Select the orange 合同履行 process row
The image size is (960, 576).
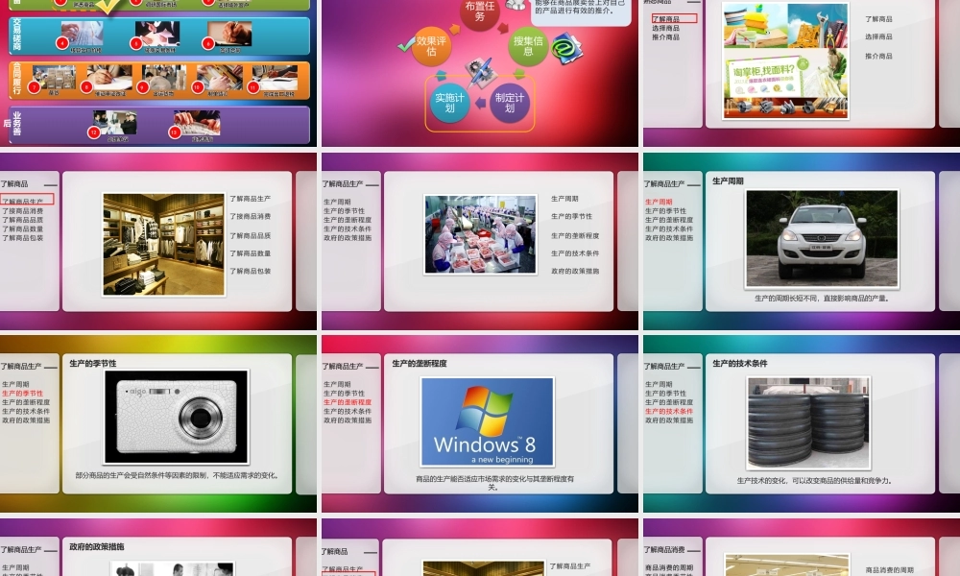tap(158, 82)
